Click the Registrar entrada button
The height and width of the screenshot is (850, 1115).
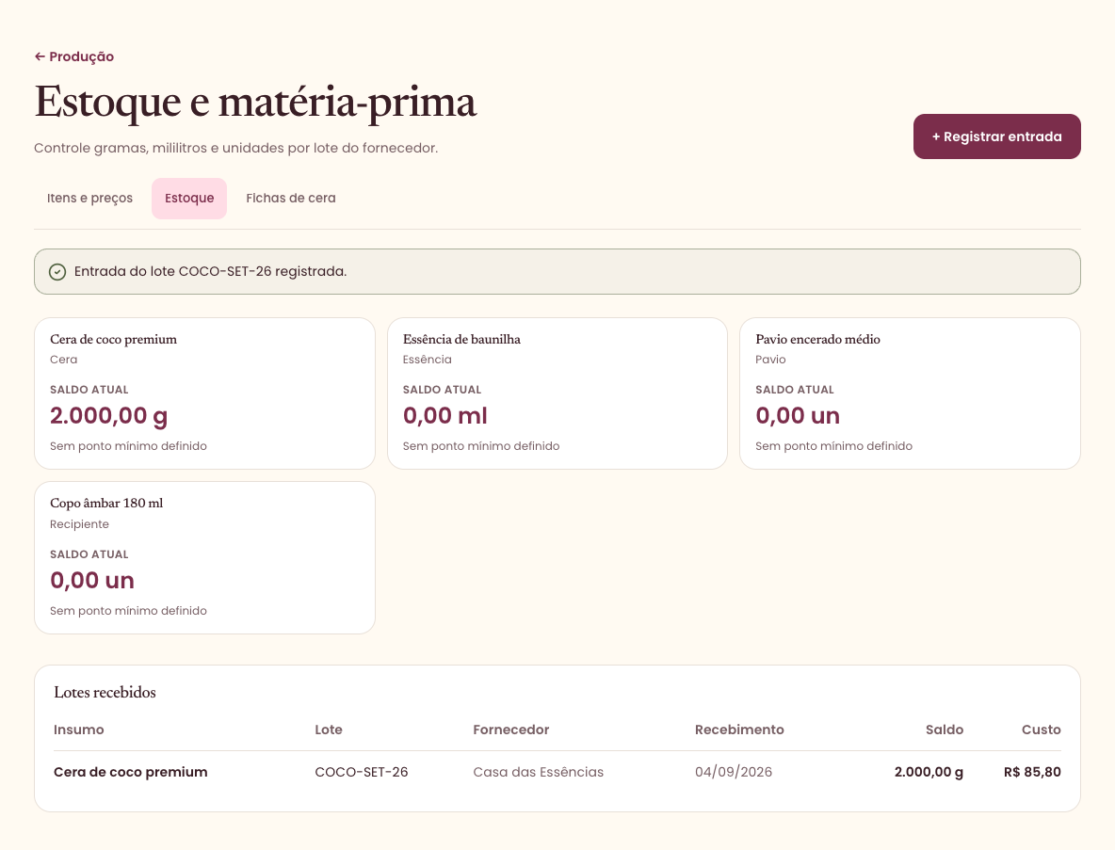click(x=997, y=136)
